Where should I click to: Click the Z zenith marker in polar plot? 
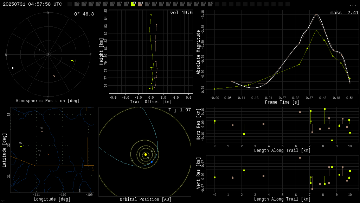point(48,55)
